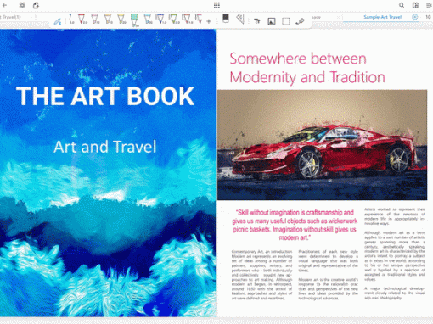
Task: Select the rectangle selection tool
Action: pos(286,21)
